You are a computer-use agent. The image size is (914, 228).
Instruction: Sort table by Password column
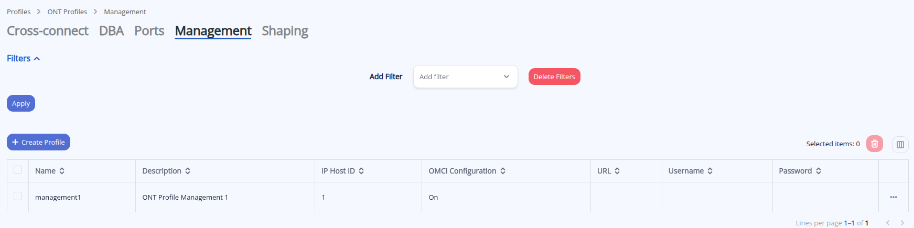819,171
